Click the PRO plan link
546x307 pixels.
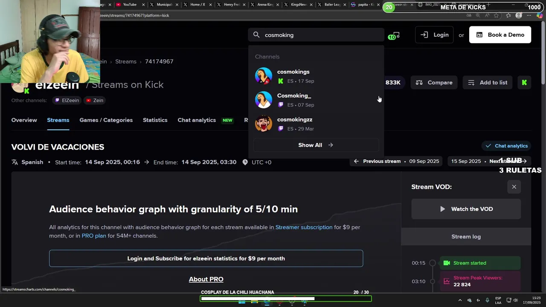[x=94, y=236]
